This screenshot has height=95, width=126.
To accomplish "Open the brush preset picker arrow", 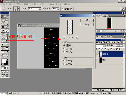I will (19, 9).
